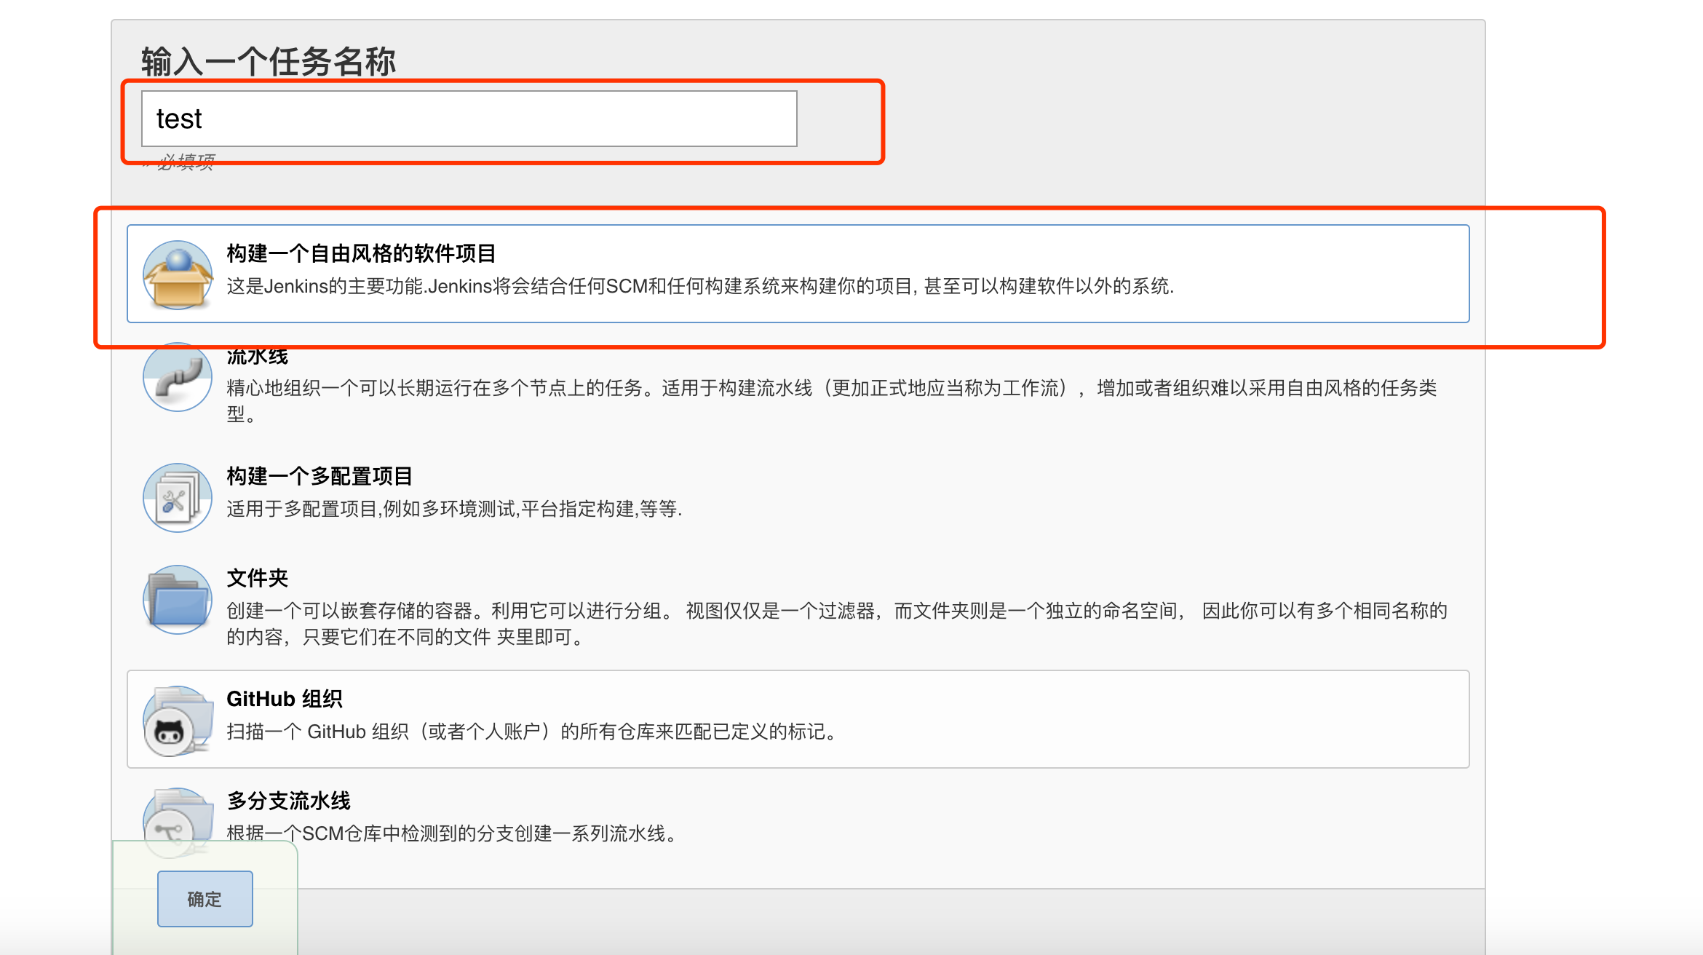Click the pipeline description paragraph
Image resolution: width=1703 pixels, height=955 pixels.
[x=831, y=389]
